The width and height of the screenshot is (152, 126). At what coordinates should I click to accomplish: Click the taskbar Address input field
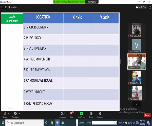pos(103,123)
